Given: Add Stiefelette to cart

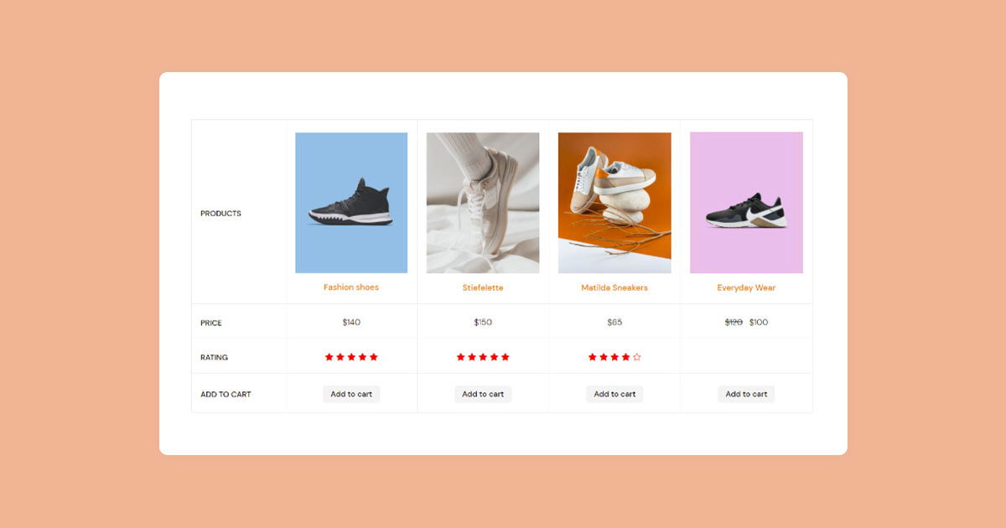Looking at the screenshot, I should [483, 394].
